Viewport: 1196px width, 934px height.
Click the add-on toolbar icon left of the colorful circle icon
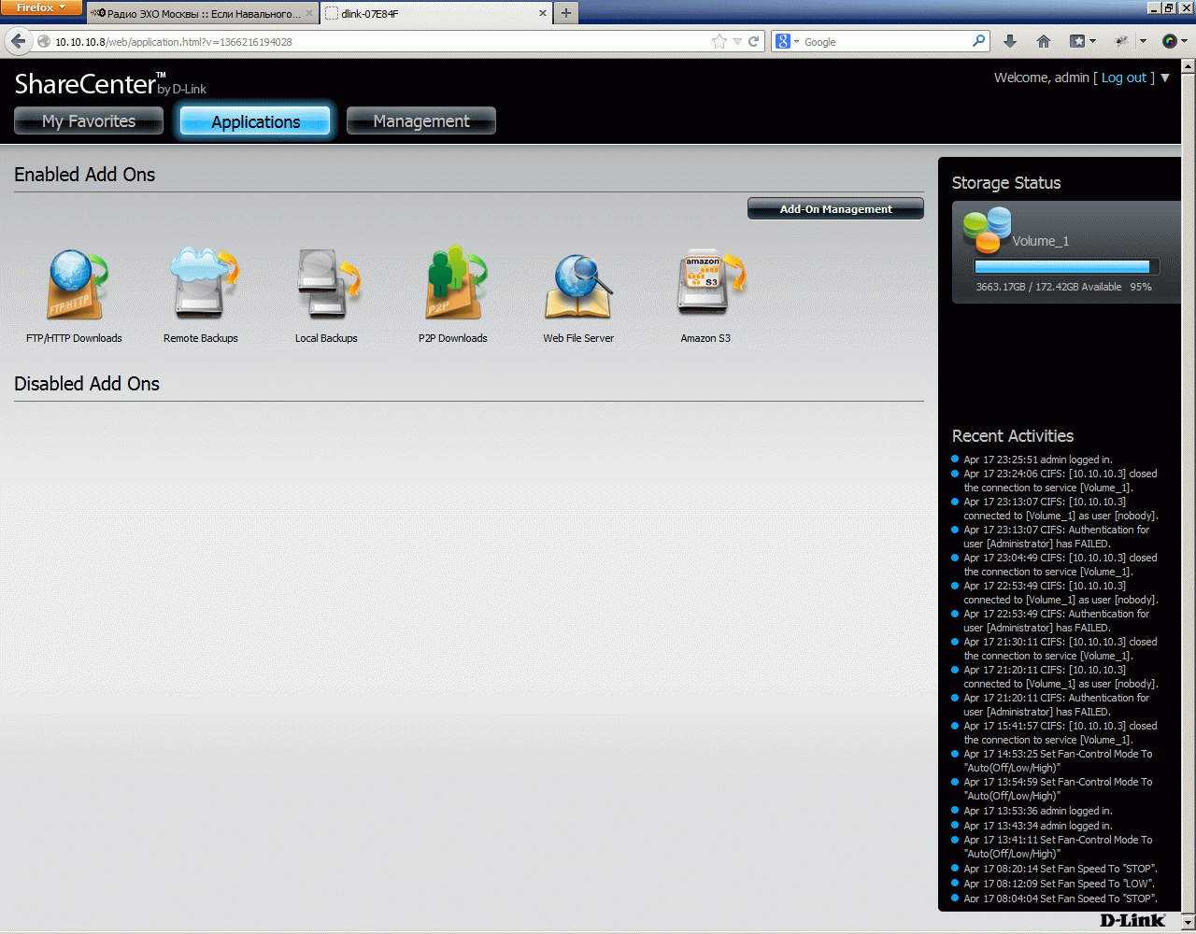(x=1122, y=41)
